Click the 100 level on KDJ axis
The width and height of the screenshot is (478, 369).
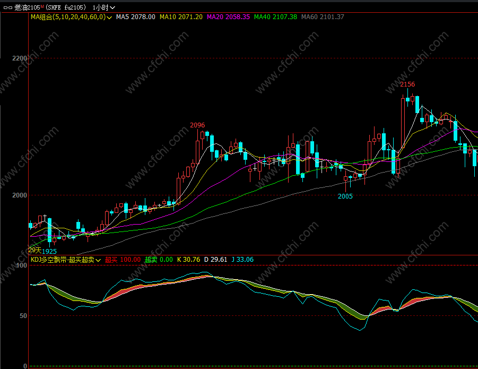point(21,265)
